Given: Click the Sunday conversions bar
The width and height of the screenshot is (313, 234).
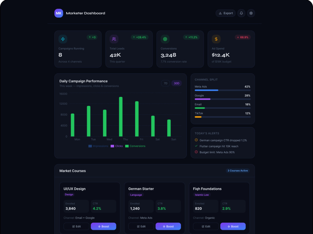Looking at the screenshot, I should click(169, 128).
